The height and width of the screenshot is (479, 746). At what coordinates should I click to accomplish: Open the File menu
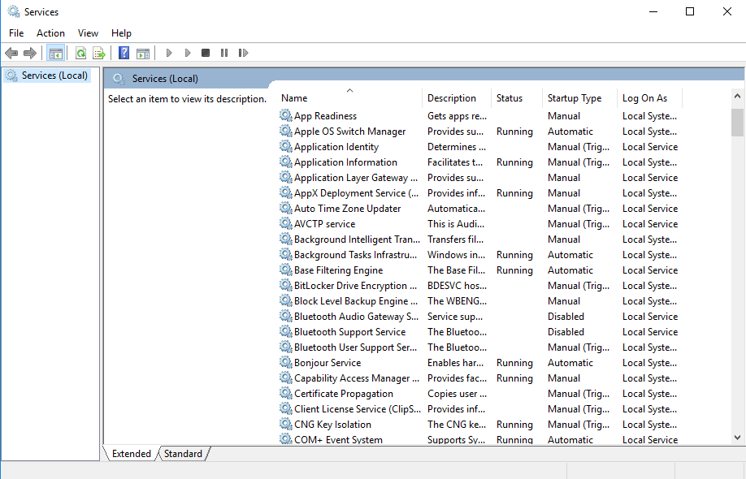click(16, 33)
